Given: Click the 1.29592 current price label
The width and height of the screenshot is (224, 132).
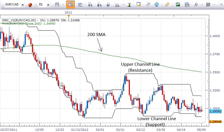Looking at the screenshot, I should click(x=215, y=111).
